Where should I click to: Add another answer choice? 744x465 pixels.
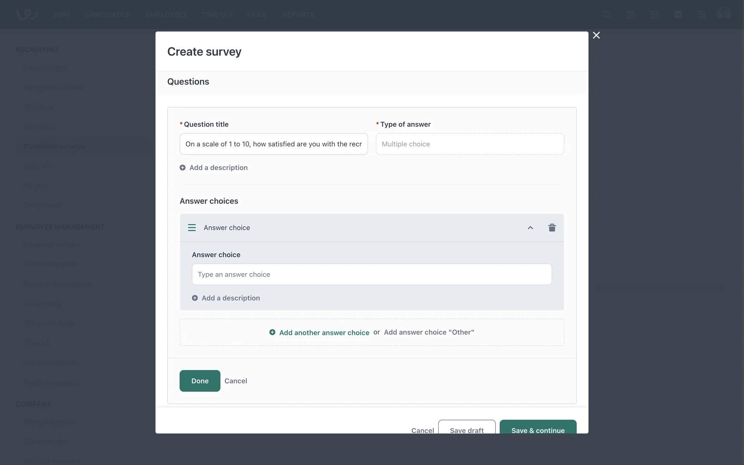click(x=324, y=332)
